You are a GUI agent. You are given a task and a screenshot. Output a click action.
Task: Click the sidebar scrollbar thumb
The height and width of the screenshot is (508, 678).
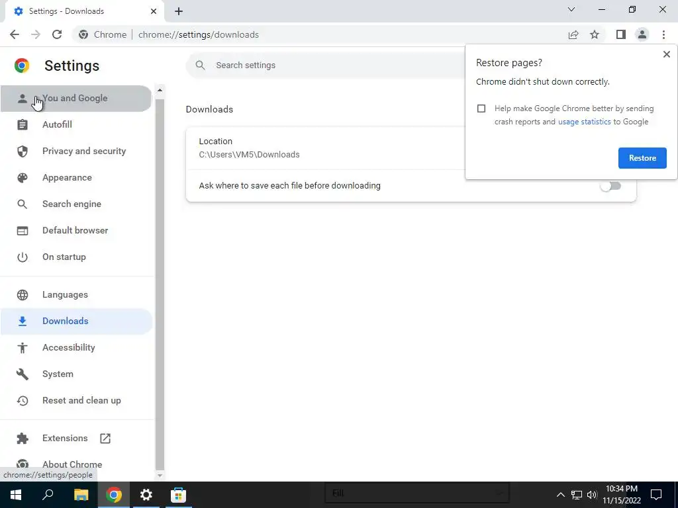click(x=160, y=284)
